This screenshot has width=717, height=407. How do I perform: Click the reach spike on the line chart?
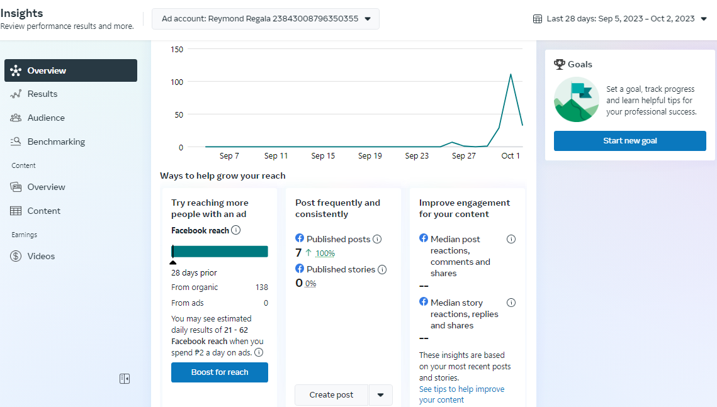pos(511,74)
